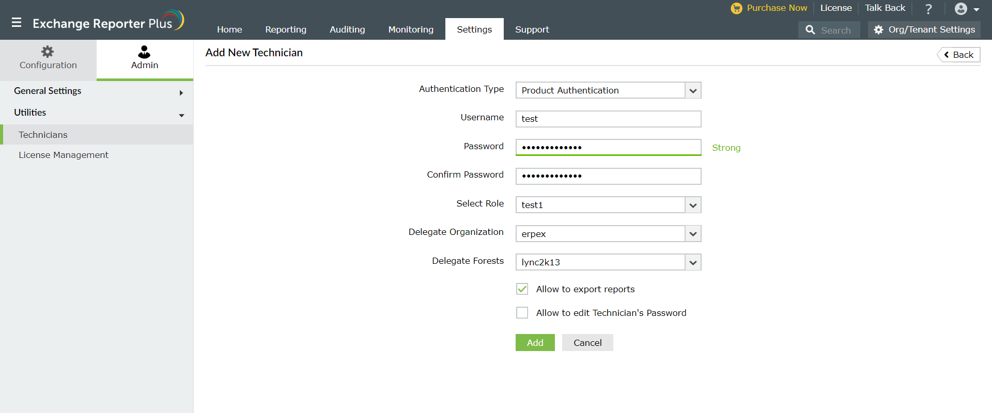Open the Authentication Type dropdown

(x=693, y=90)
